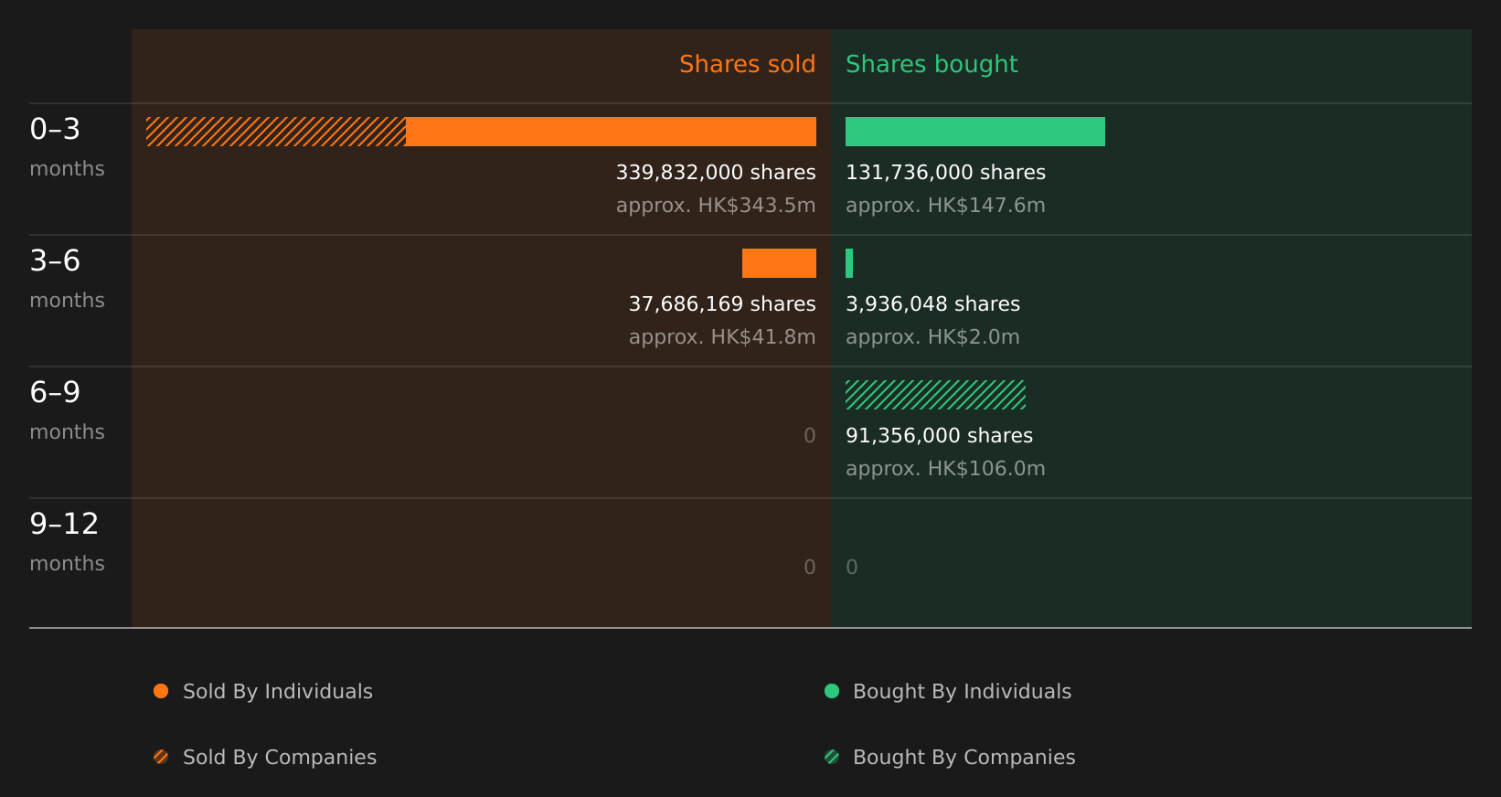Select the 339,832,000 shares value

[716, 173]
